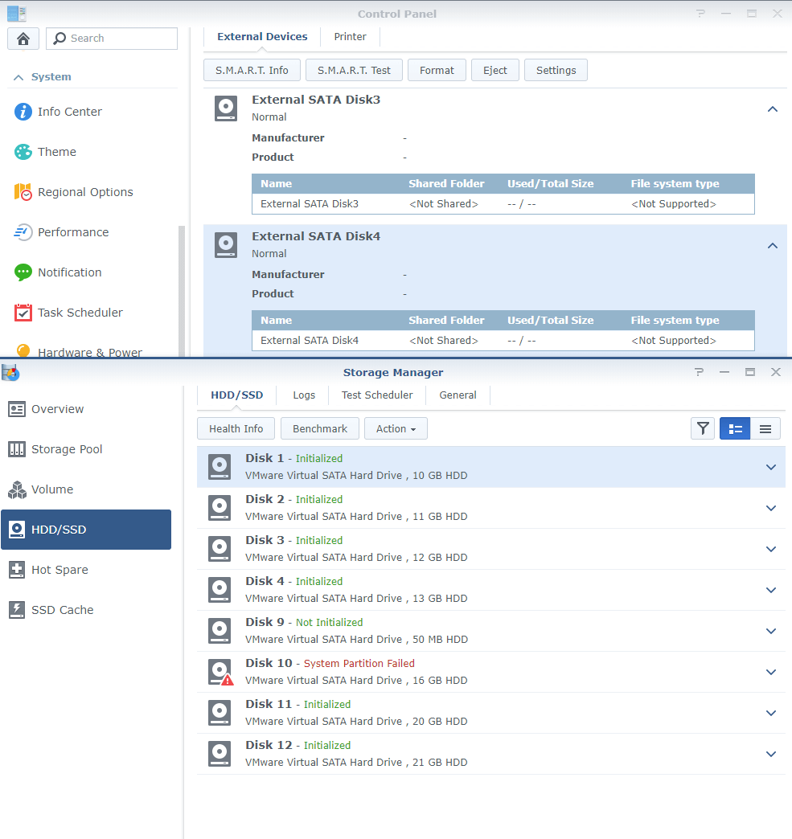
Task: Switch to detailed list view
Action: click(x=735, y=428)
